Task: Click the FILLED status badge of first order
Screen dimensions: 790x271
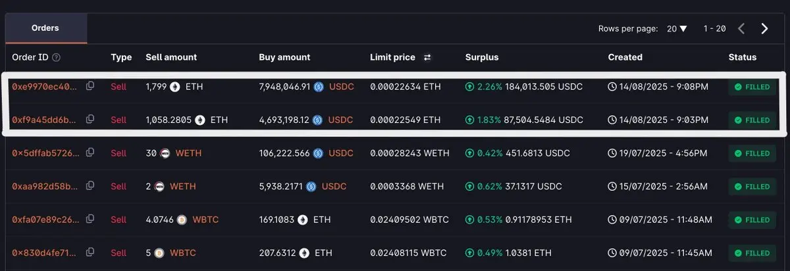Action: pyautogui.click(x=752, y=87)
